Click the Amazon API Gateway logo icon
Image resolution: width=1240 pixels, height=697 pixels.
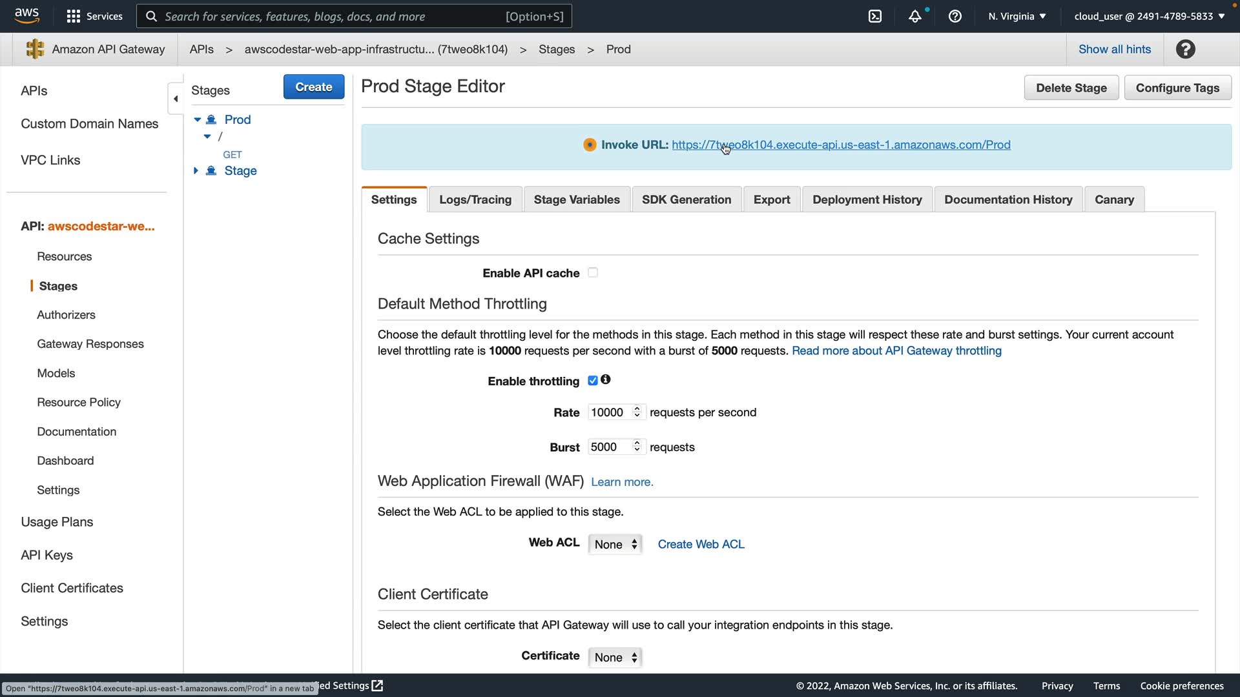36,49
